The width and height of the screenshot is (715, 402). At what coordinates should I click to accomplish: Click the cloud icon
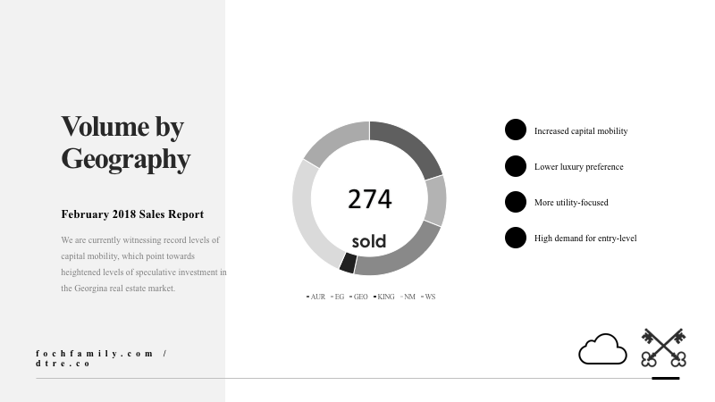pos(602,349)
